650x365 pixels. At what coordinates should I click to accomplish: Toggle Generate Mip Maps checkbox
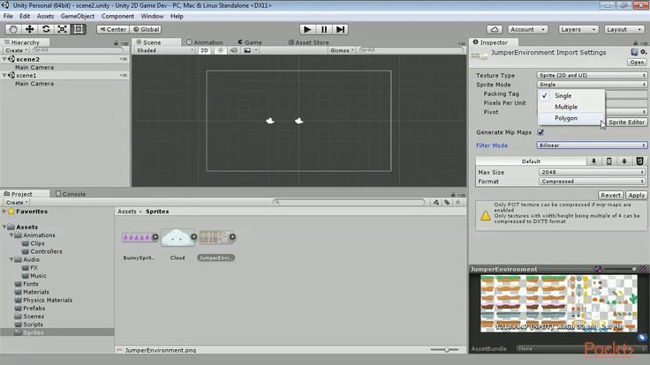click(x=540, y=132)
